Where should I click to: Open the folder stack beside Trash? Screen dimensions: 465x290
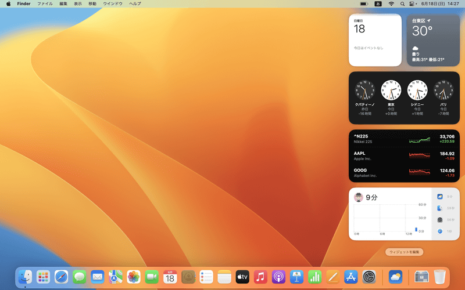[422, 277]
